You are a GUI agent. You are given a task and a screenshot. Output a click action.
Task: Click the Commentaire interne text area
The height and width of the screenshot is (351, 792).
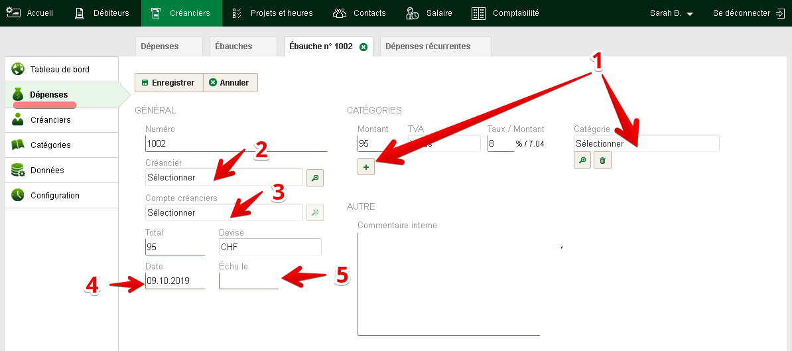click(x=448, y=283)
